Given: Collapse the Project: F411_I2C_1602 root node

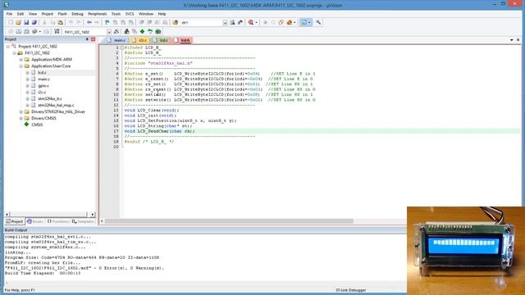Looking at the screenshot, I should click(8, 47).
